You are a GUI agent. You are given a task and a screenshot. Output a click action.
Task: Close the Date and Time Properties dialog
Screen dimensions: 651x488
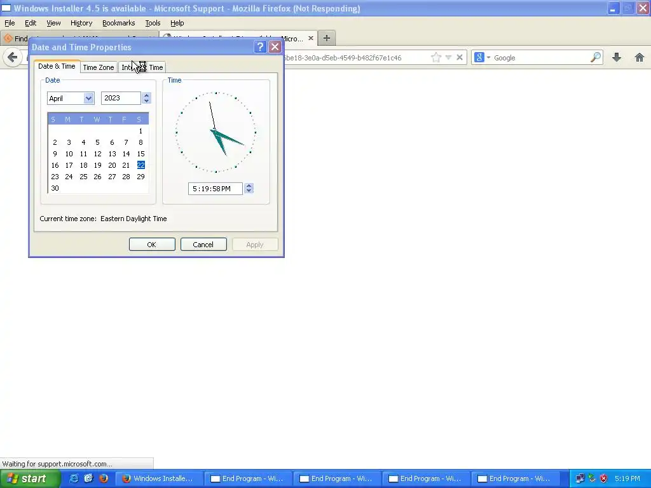[x=275, y=47]
